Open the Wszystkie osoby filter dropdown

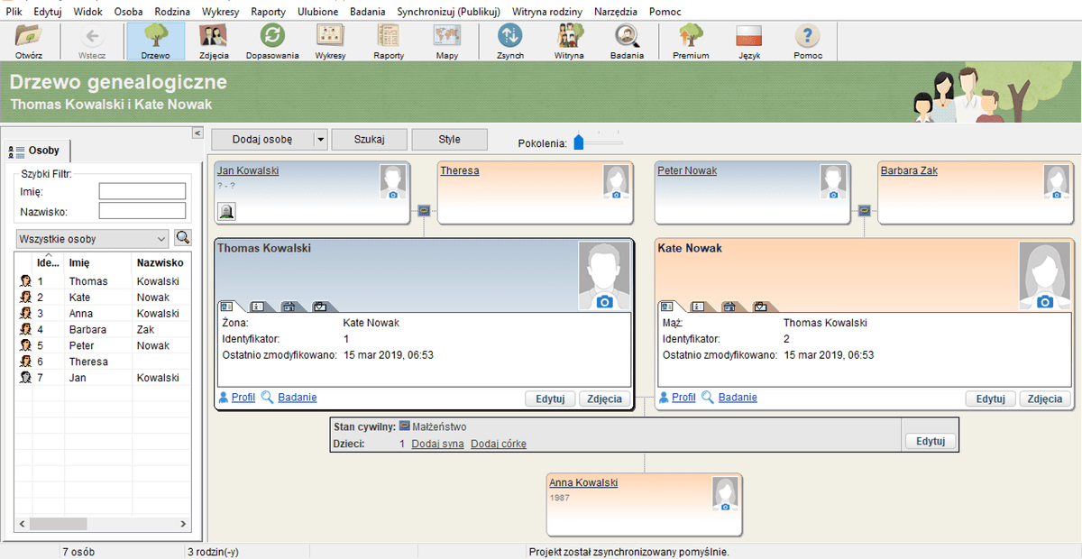(x=92, y=239)
